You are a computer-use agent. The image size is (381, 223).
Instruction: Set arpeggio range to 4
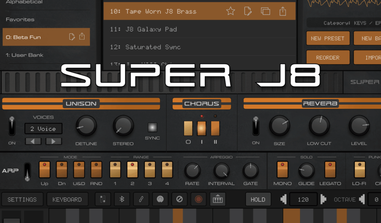point(167,169)
